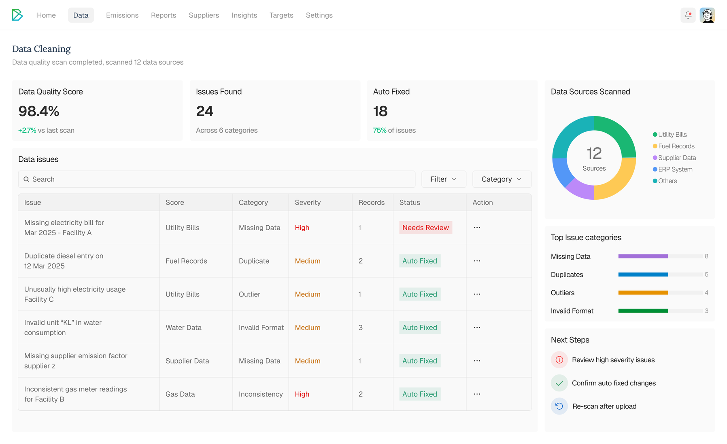Click the Utility Bills green legend dot

point(655,135)
